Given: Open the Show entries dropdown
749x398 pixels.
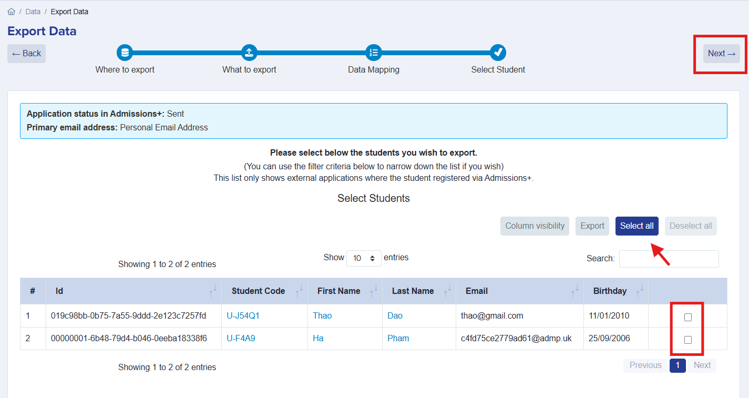Looking at the screenshot, I should click(x=364, y=258).
